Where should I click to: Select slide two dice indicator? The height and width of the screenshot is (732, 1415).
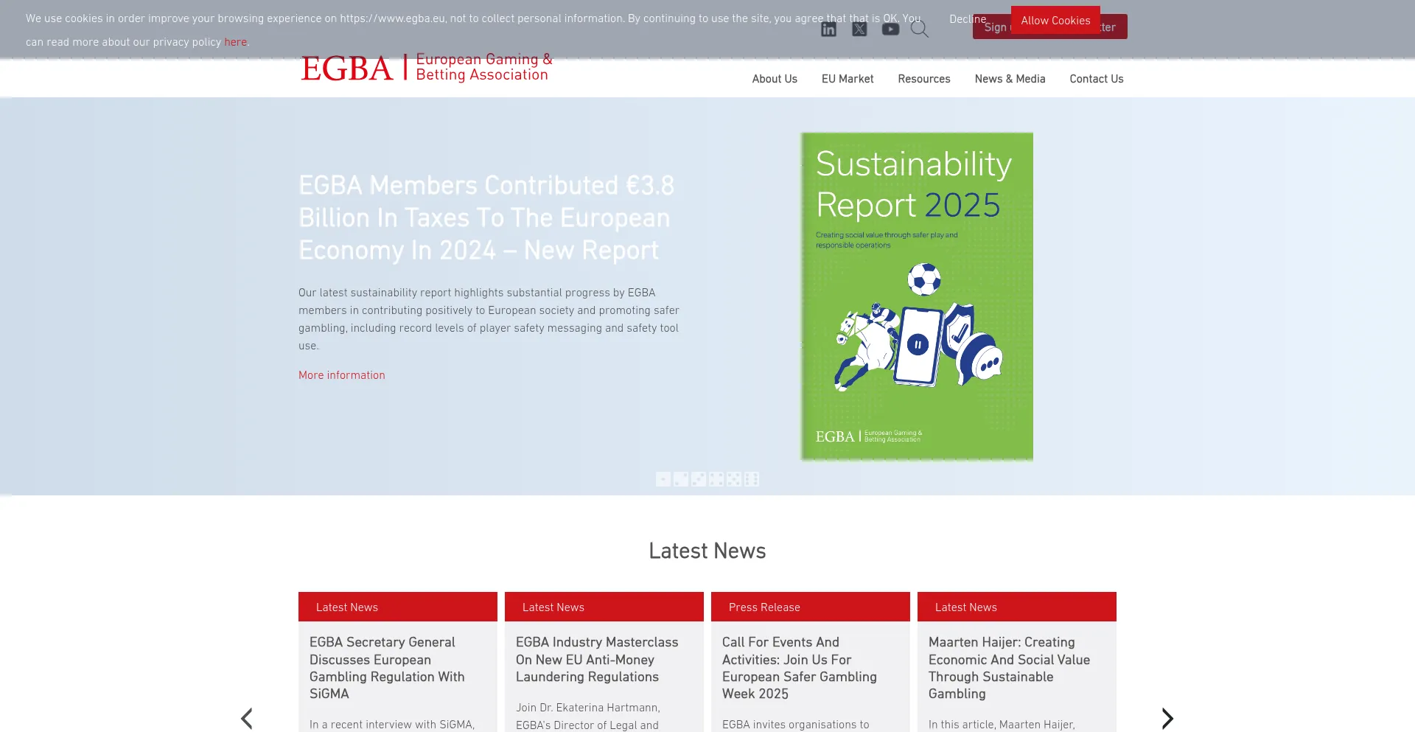tap(681, 479)
